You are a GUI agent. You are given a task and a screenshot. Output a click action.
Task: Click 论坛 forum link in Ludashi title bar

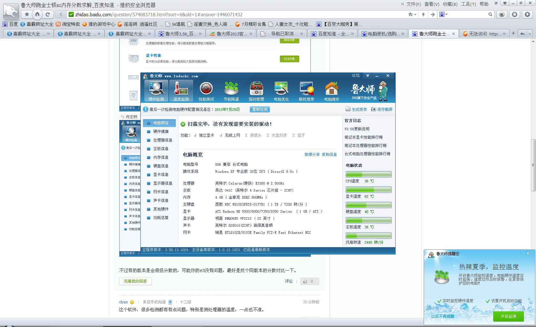tap(356, 76)
